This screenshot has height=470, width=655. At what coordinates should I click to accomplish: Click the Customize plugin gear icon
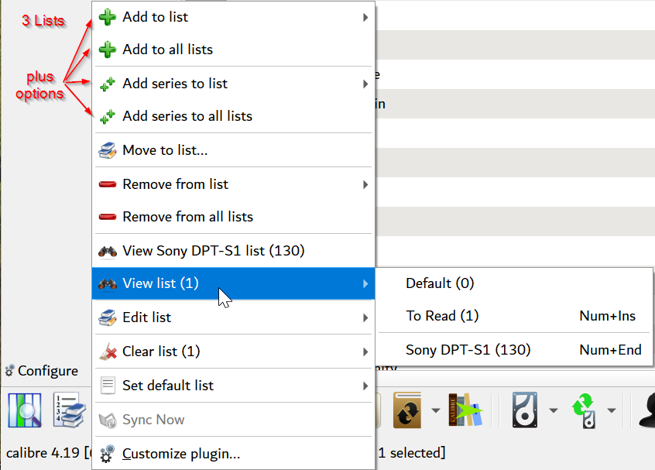(108, 454)
